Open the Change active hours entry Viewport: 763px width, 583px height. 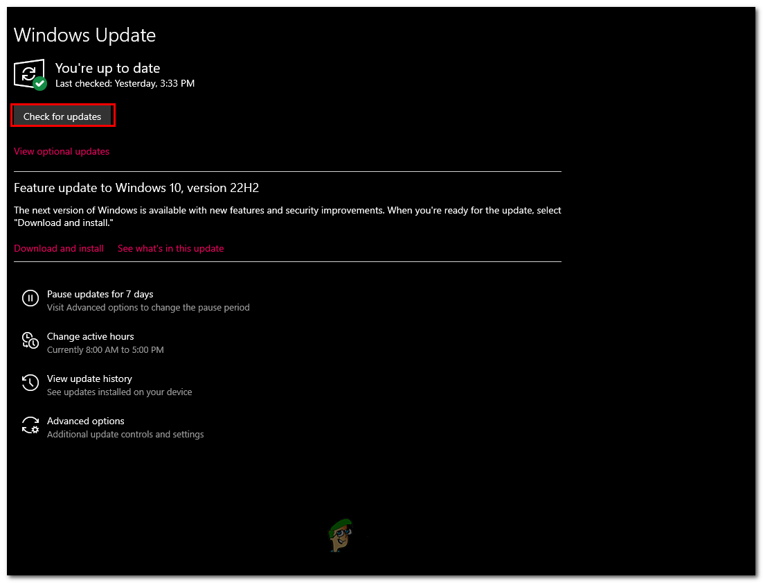pyautogui.click(x=90, y=336)
